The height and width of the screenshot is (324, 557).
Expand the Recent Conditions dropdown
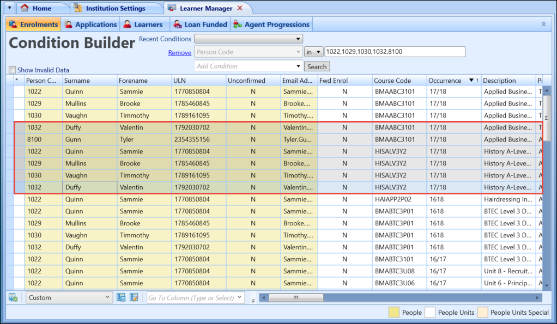tap(249, 39)
